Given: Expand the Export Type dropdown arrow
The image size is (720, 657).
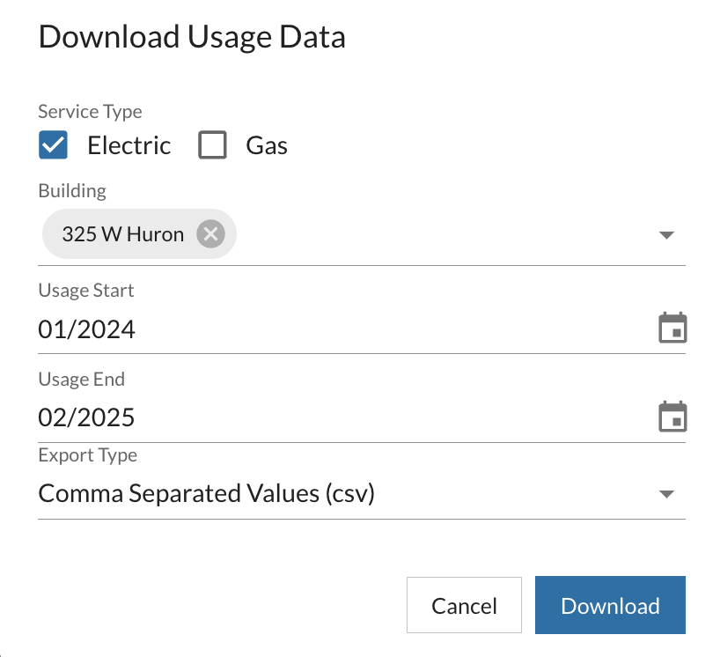Looking at the screenshot, I should point(666,494).
